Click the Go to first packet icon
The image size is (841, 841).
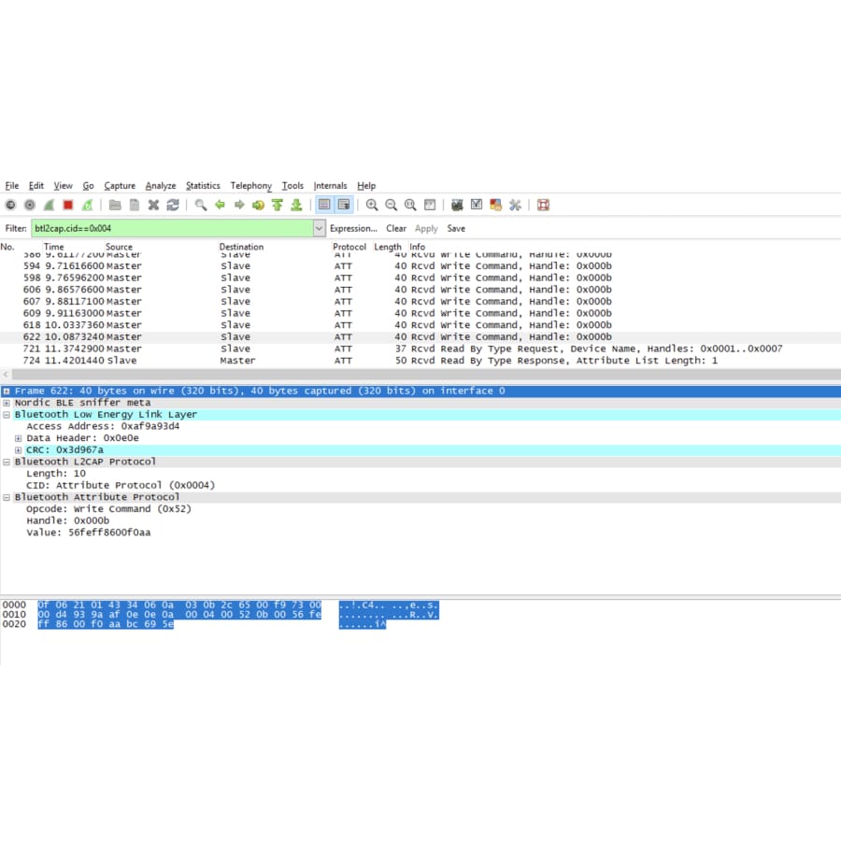click(x=277, y=205)
